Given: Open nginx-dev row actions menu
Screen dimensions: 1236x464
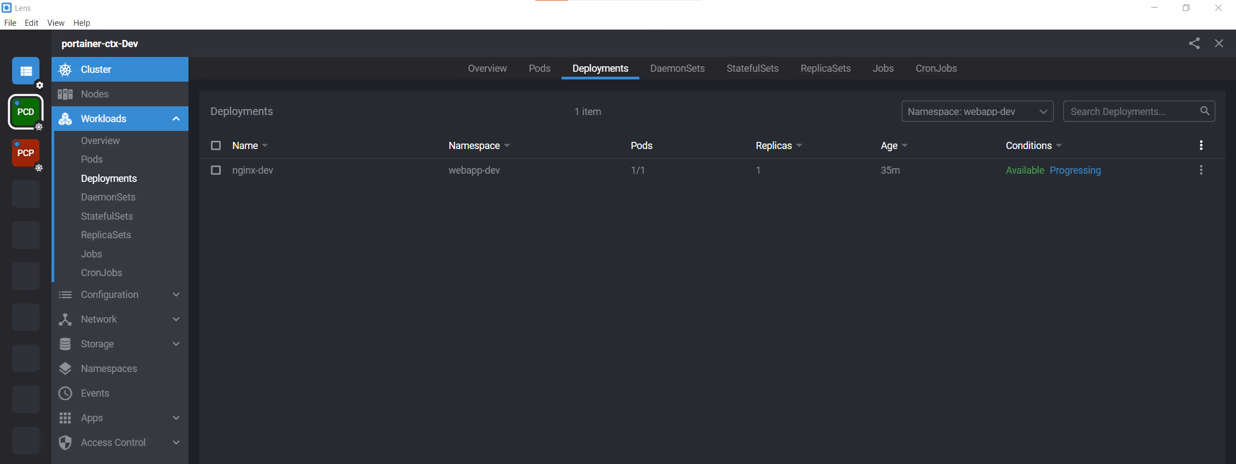Looking at the screenshot, I should point(1201,170).
